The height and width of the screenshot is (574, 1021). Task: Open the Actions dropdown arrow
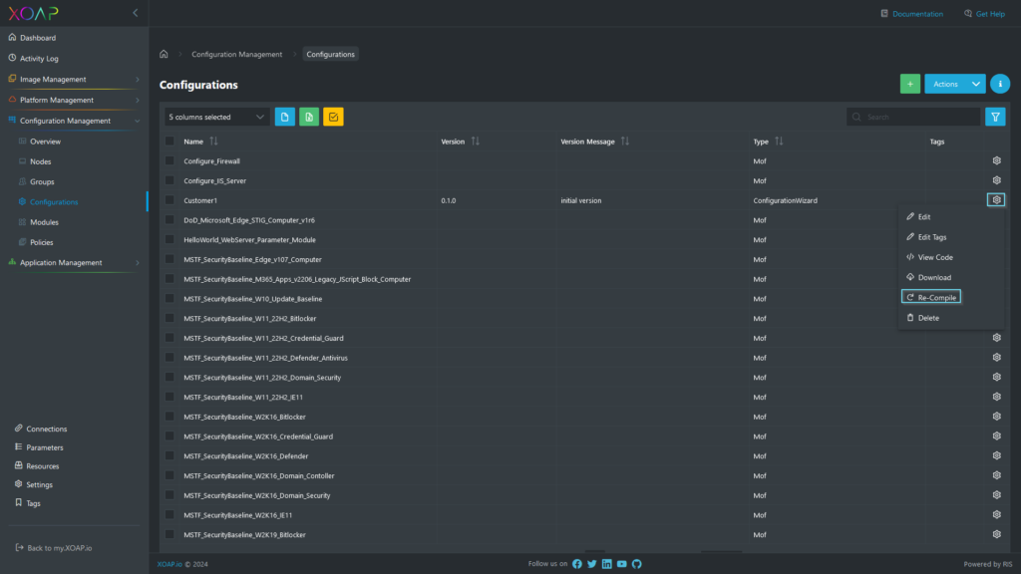pos(976,84)
